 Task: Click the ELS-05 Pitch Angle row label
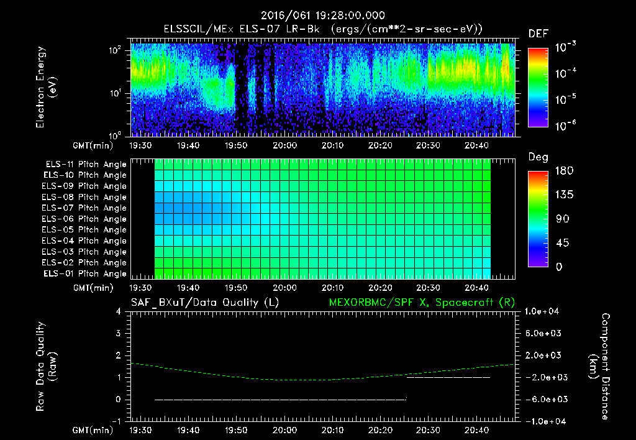(84, 230)
